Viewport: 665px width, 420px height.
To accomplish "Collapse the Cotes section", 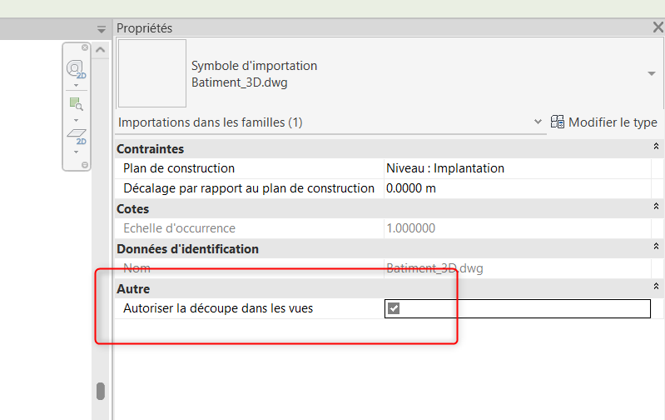I will pyautogui.click(x=656, y=206).
